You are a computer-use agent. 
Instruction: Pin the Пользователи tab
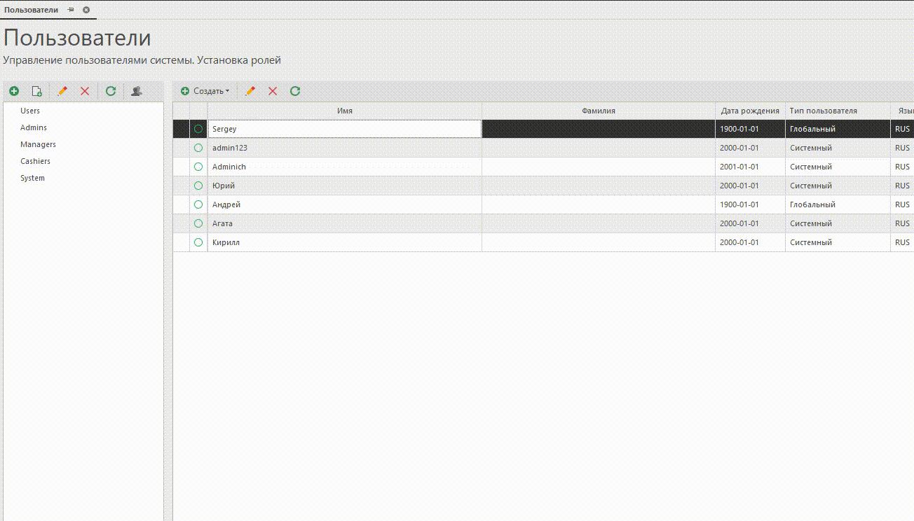pos(71,10)
